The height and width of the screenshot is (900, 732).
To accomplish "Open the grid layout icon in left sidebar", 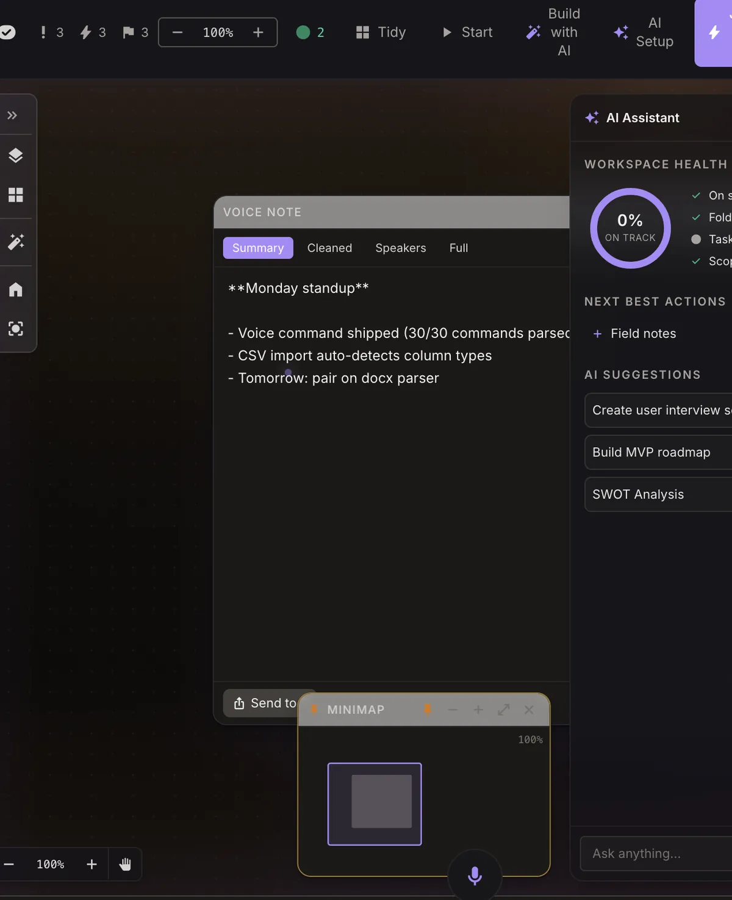I will point(16,195).
